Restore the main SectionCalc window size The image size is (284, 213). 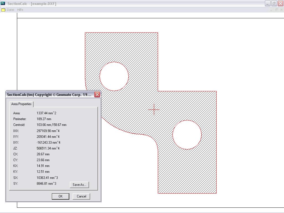coord(274,3)
